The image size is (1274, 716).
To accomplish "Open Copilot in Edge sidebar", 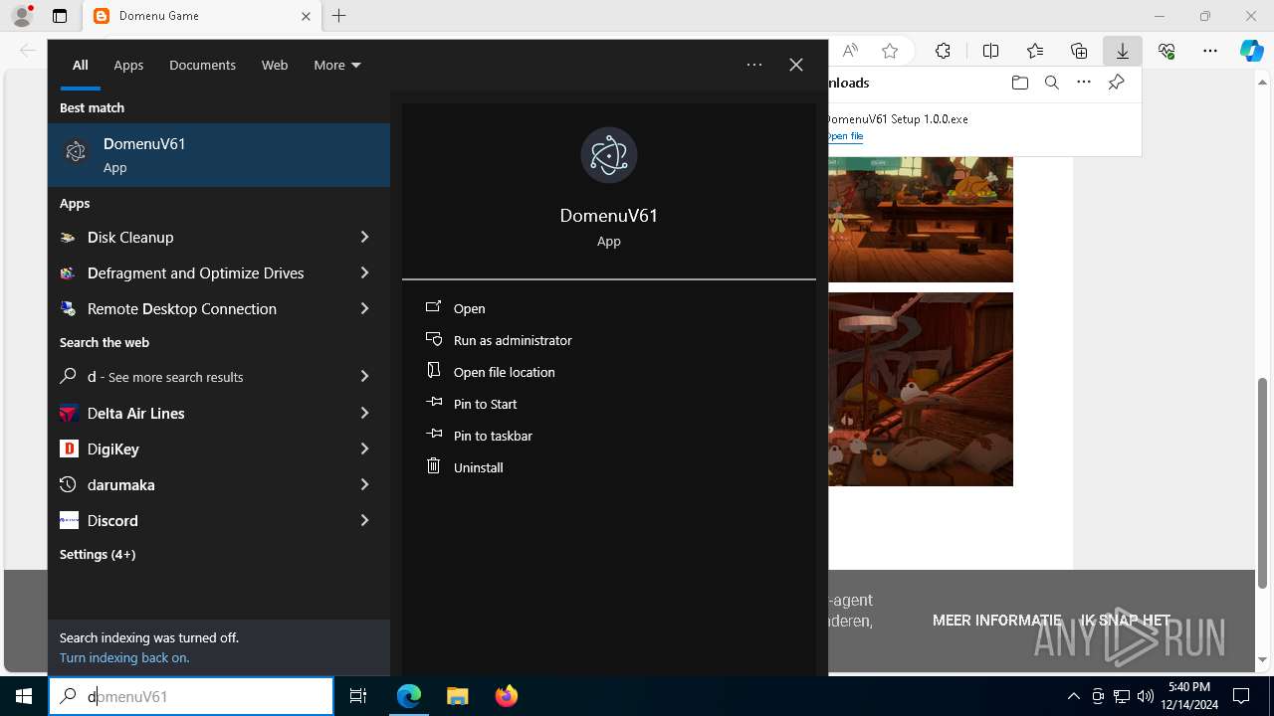I will [1252, 51].
